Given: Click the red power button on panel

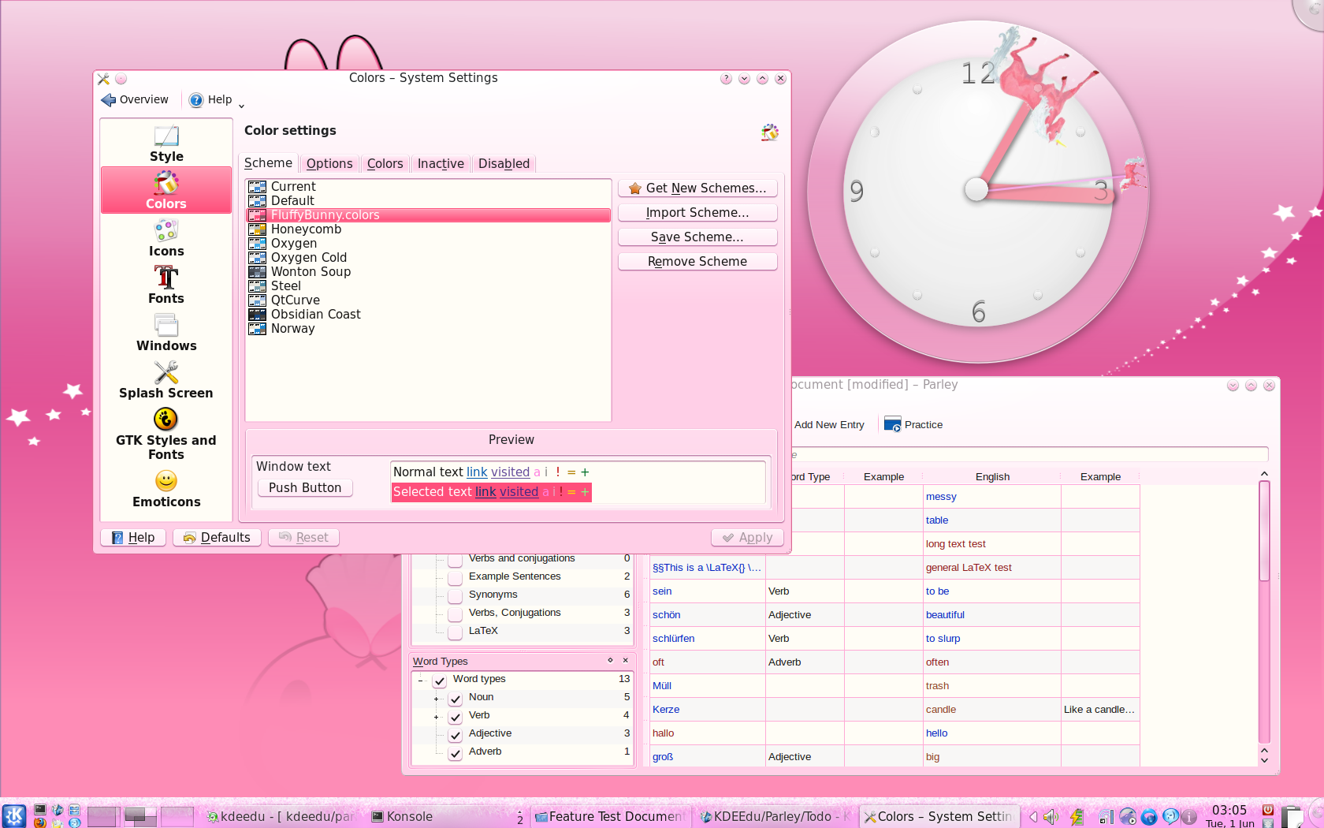Looking at the screenshot, I should point(1268,810).
